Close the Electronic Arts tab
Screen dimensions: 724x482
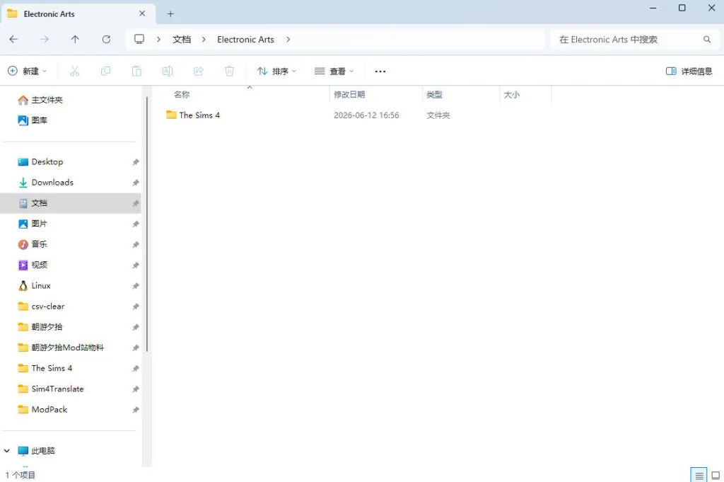point(142,13)
